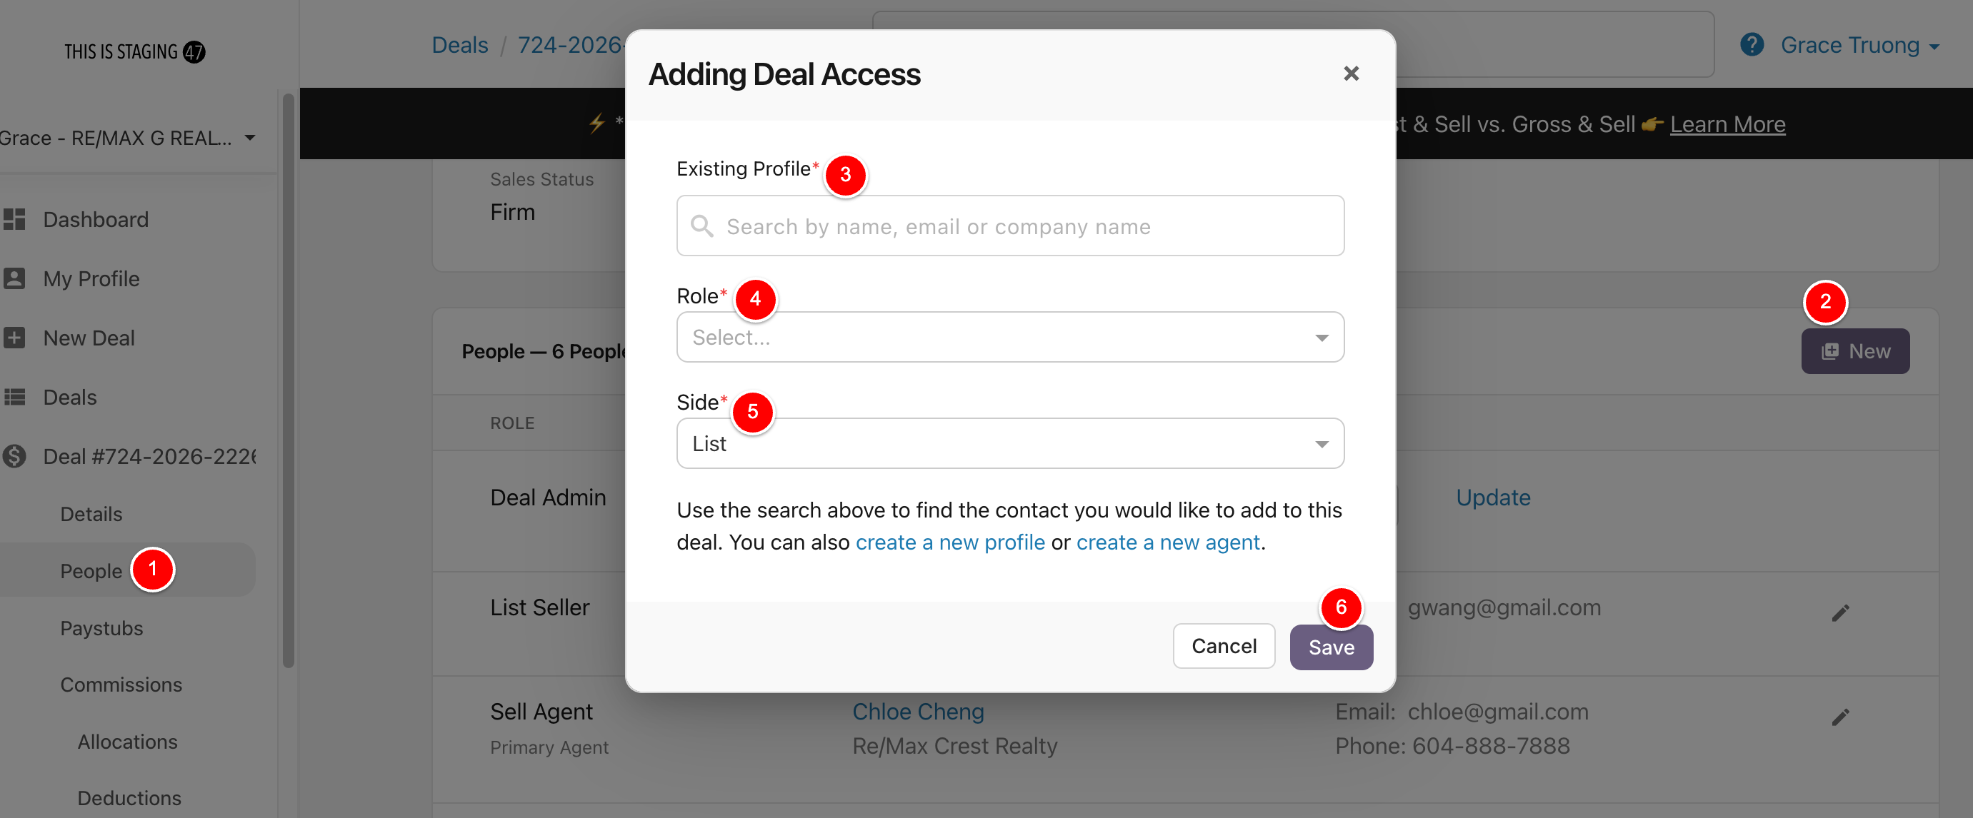Expand the Grace Truong user menu
This screenshot has height=818, width=1973.
[x=1859, y=46]
